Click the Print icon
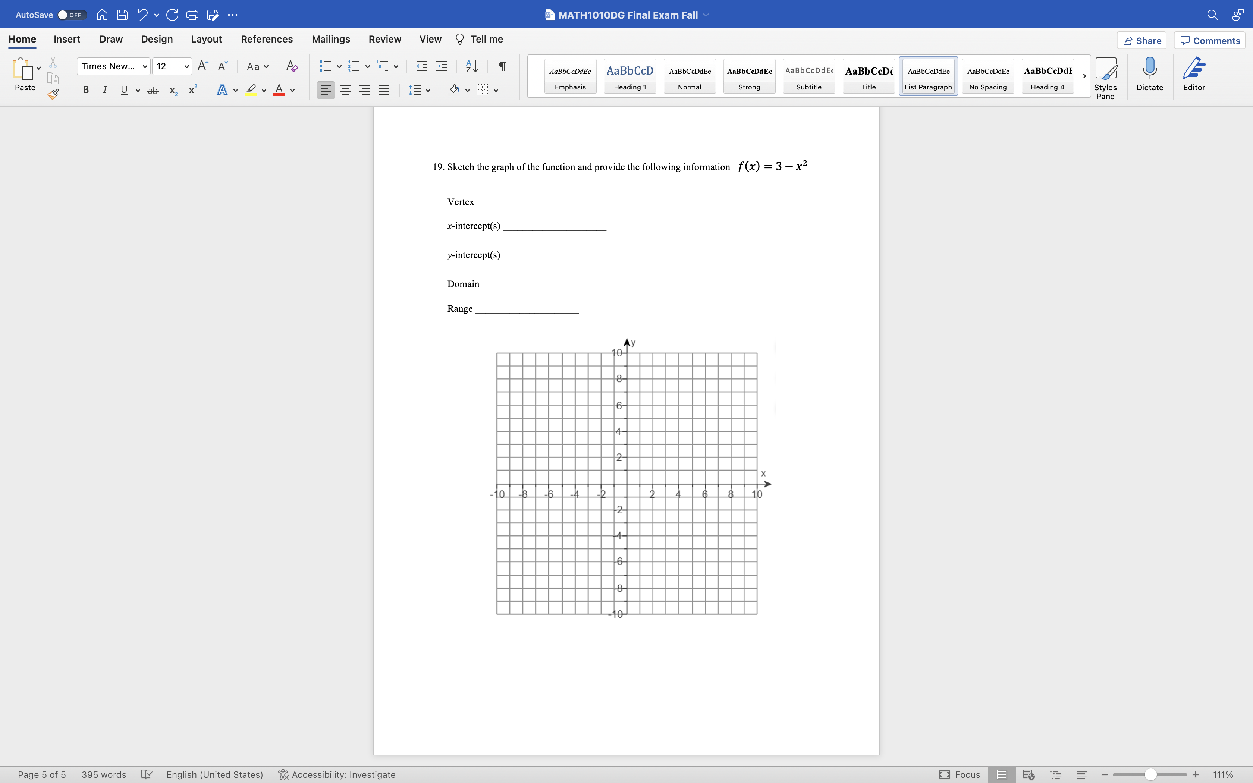The height and width of the screenshot is (783, 1253). (192, 15)
